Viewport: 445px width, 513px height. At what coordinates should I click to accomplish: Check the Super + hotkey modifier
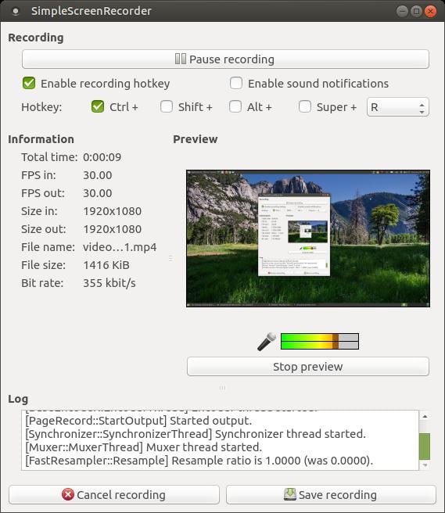pos(305,106)
